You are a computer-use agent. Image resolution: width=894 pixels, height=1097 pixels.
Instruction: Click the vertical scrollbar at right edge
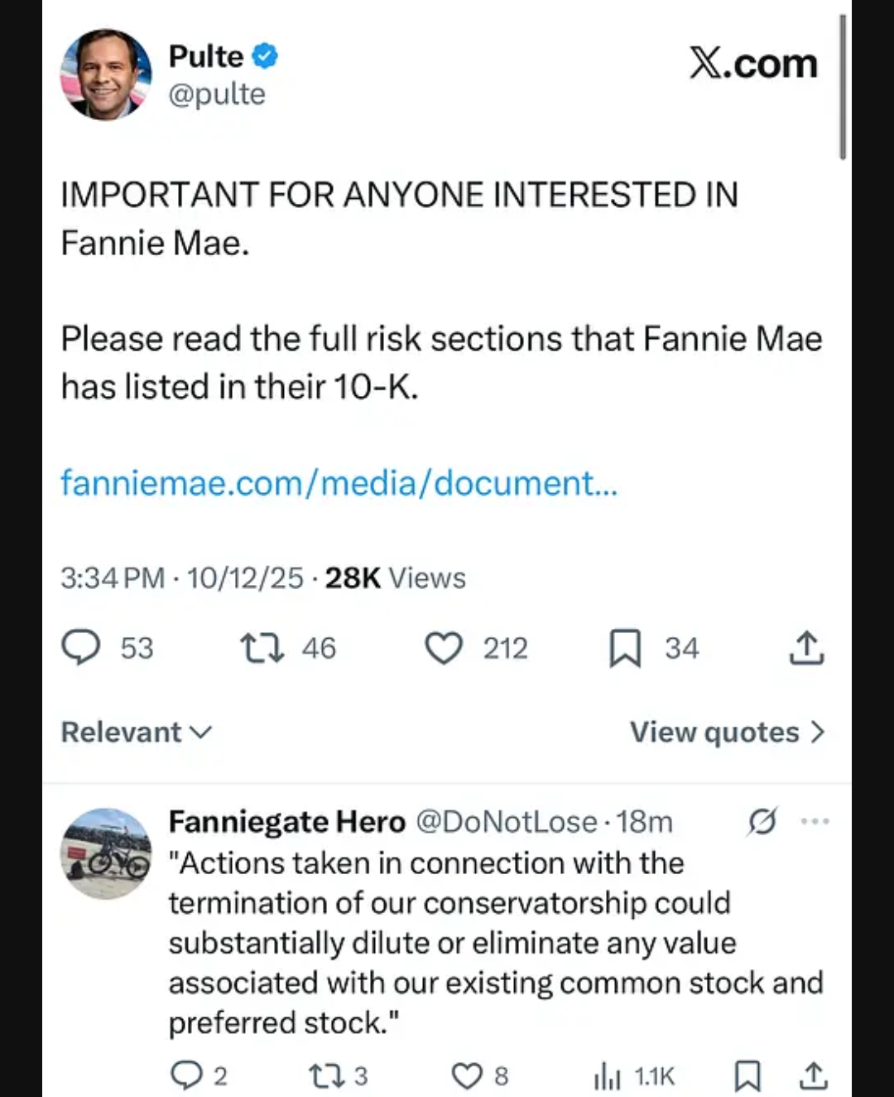(x=843, y=87)
